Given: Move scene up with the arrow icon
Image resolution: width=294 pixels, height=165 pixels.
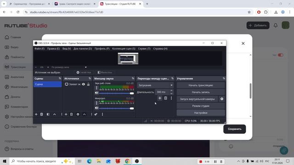Looking at the screenshot, I should (55, 114).
